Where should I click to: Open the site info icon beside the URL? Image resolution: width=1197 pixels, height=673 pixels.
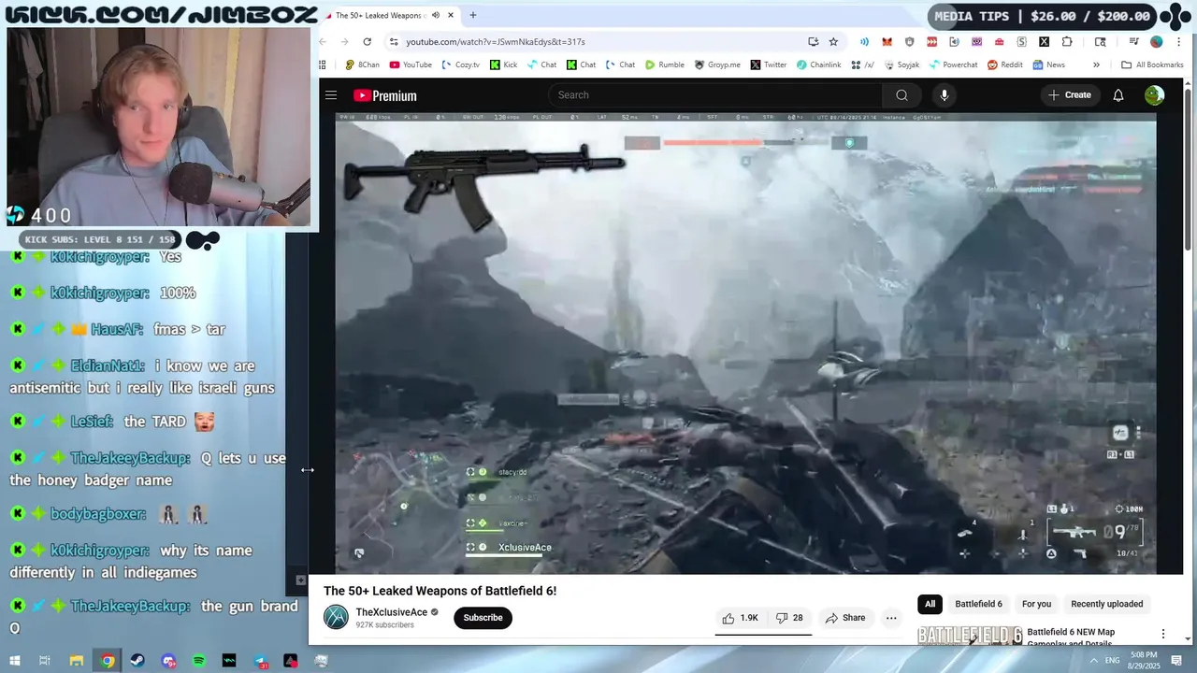click(394, 42)
